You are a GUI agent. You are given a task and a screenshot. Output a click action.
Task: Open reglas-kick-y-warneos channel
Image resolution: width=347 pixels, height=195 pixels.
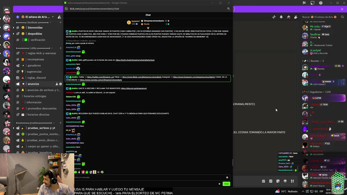(38, 53)
